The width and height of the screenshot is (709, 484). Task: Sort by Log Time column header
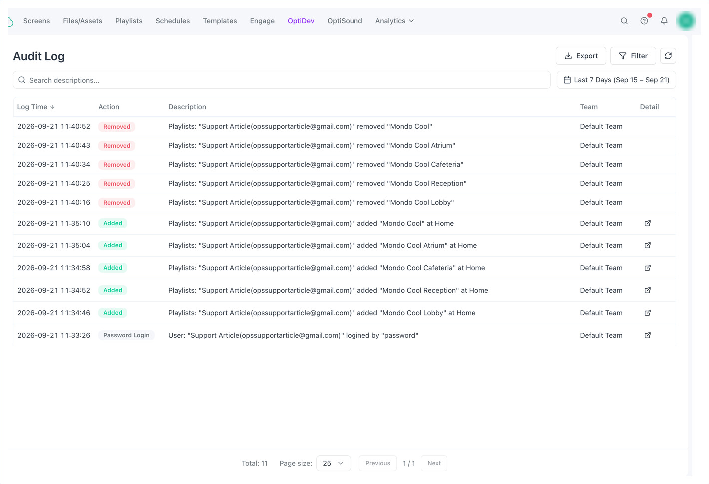click(x=36, y=107)
